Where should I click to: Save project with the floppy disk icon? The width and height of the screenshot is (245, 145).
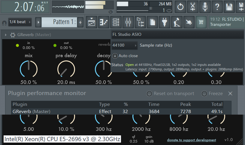click(229, 7)
